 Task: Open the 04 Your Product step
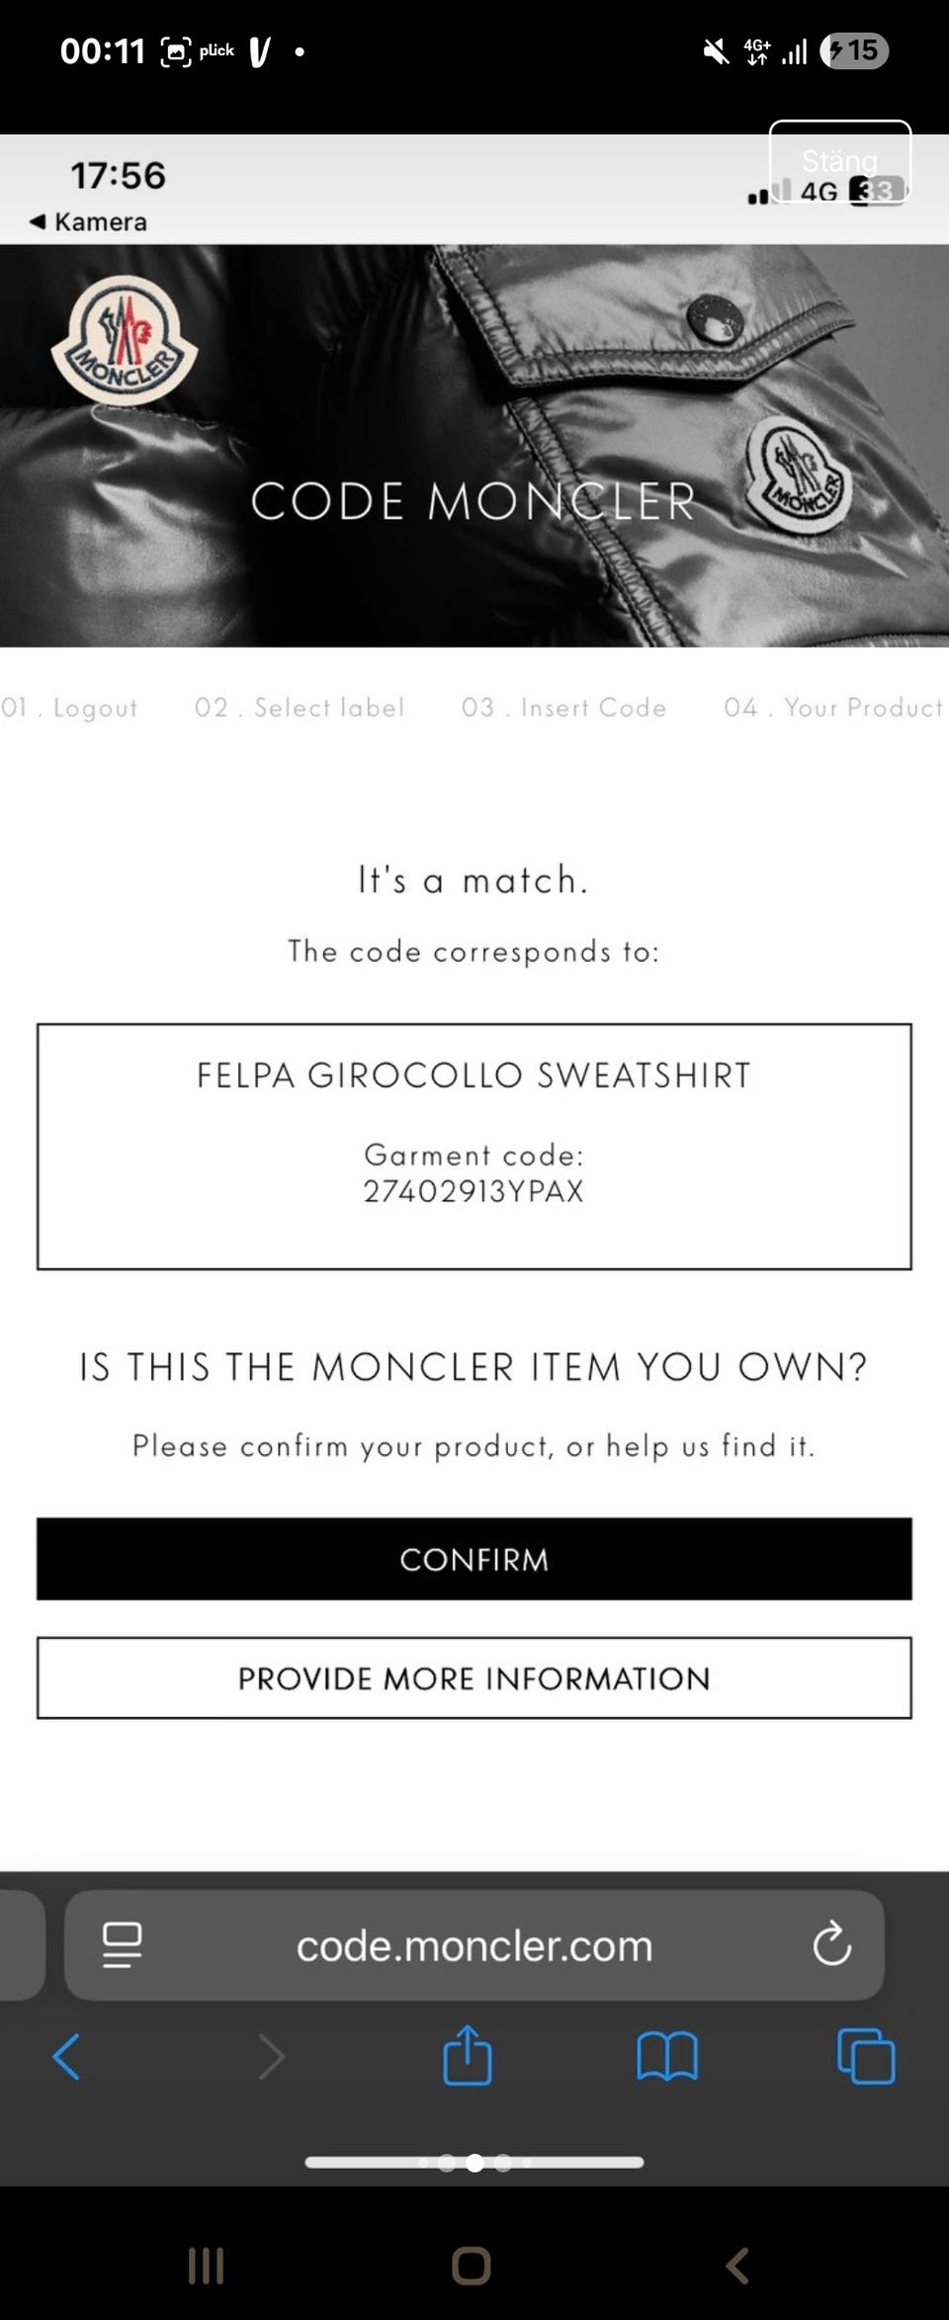click(832, 708)
